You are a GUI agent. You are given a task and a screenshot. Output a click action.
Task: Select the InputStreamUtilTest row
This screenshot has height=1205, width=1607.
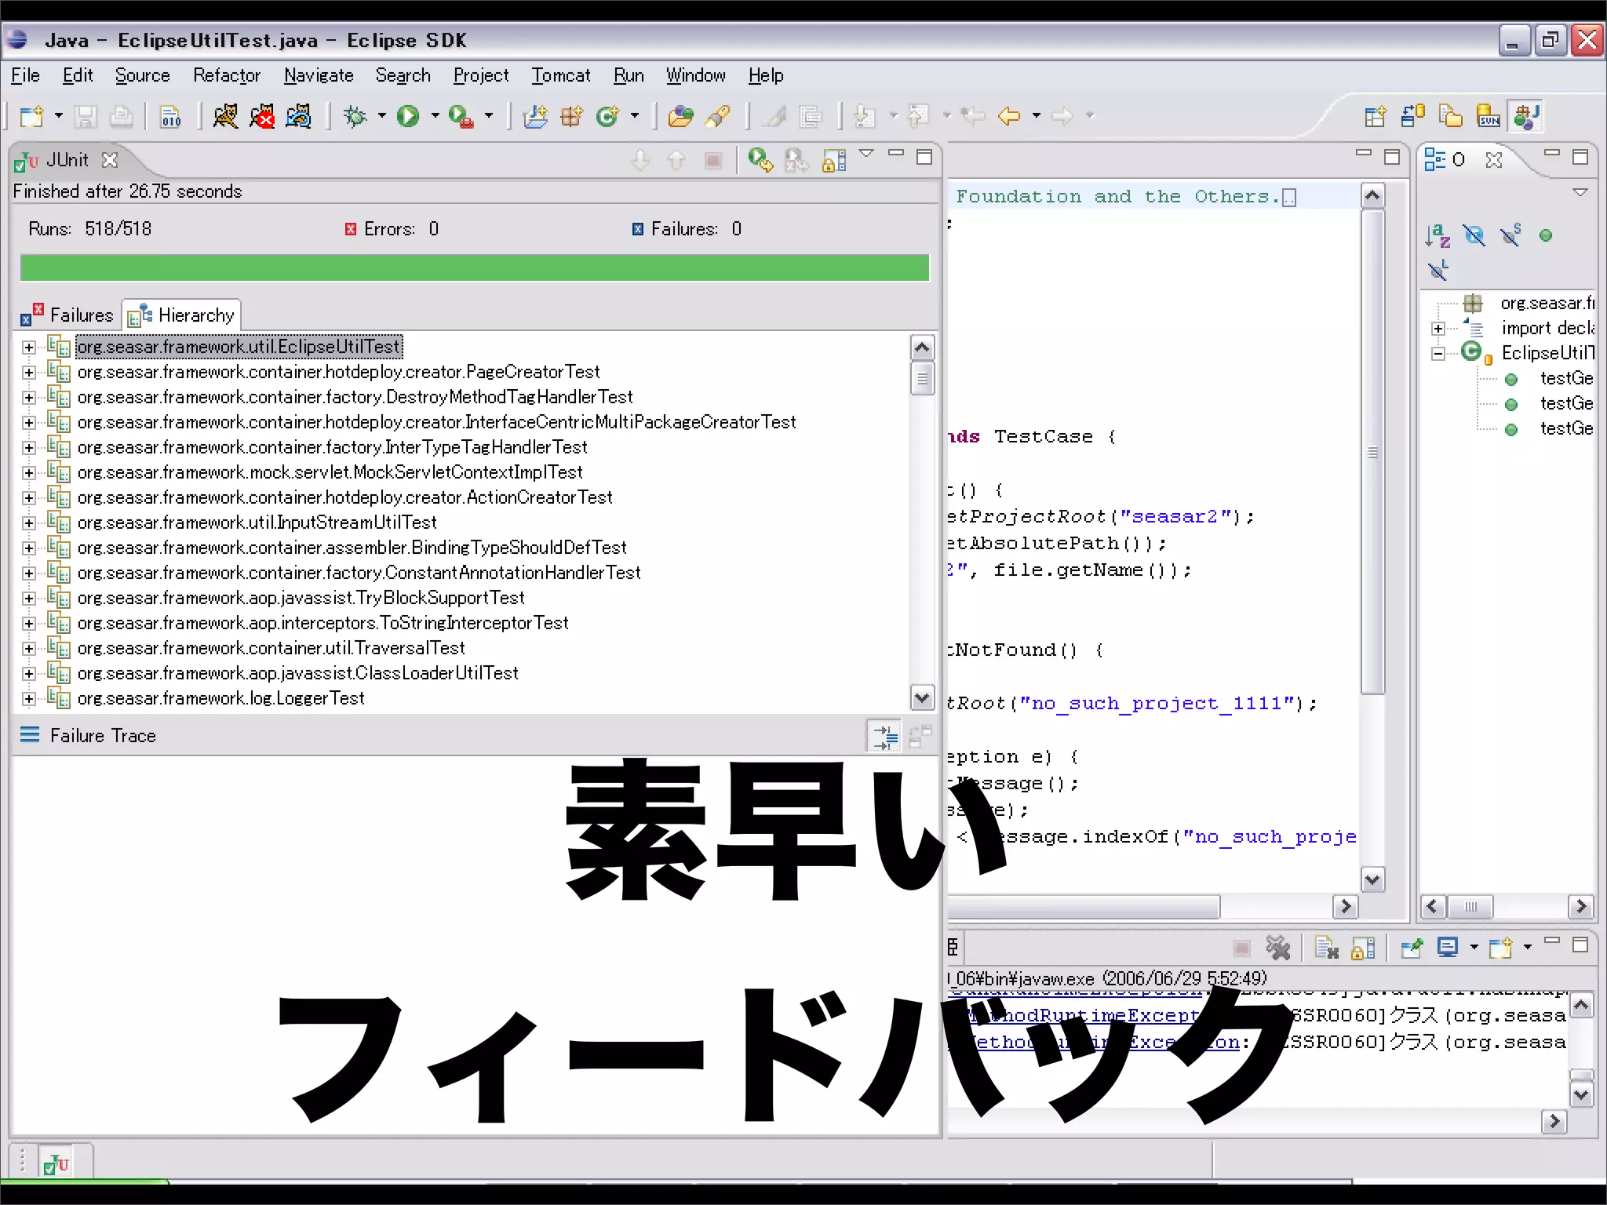click(257, 522)
